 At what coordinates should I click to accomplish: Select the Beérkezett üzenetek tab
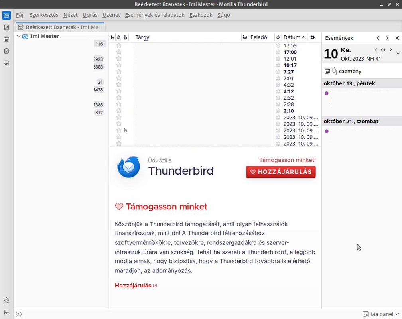pyautogui.click(x=60, y=27)
